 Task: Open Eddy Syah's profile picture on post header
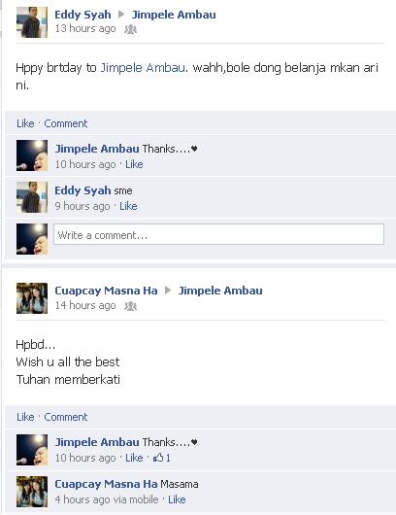tap(32, 22)
